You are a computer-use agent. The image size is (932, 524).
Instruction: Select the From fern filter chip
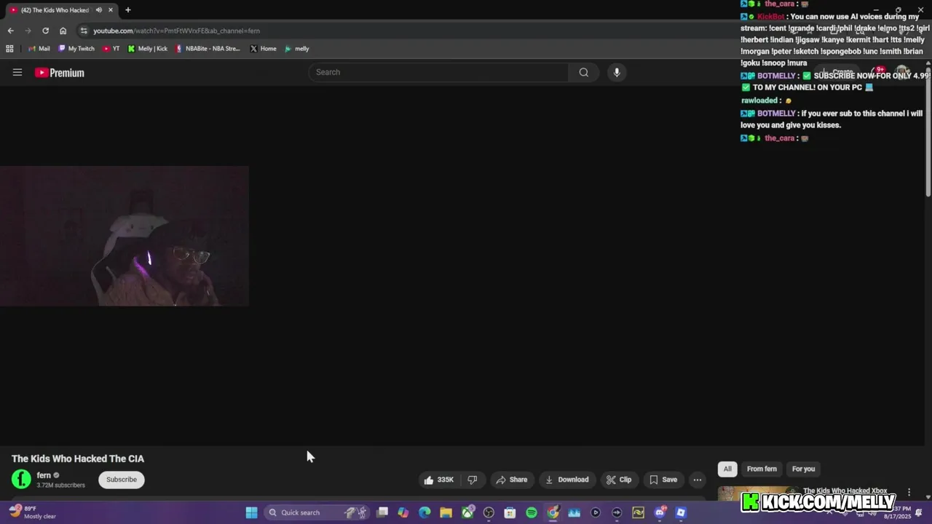coord(762,469)
